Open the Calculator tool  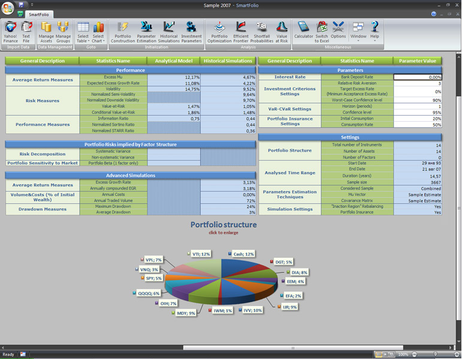303,31
